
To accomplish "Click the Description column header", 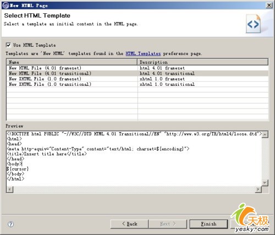I will (x=203, y=62).
